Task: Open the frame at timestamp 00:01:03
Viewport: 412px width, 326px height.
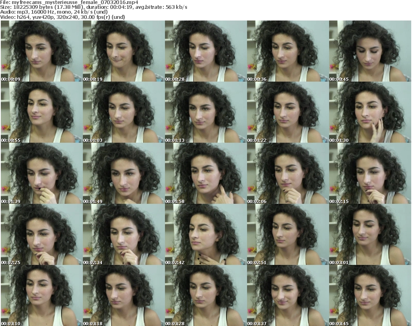Action: tap(124, 112)
